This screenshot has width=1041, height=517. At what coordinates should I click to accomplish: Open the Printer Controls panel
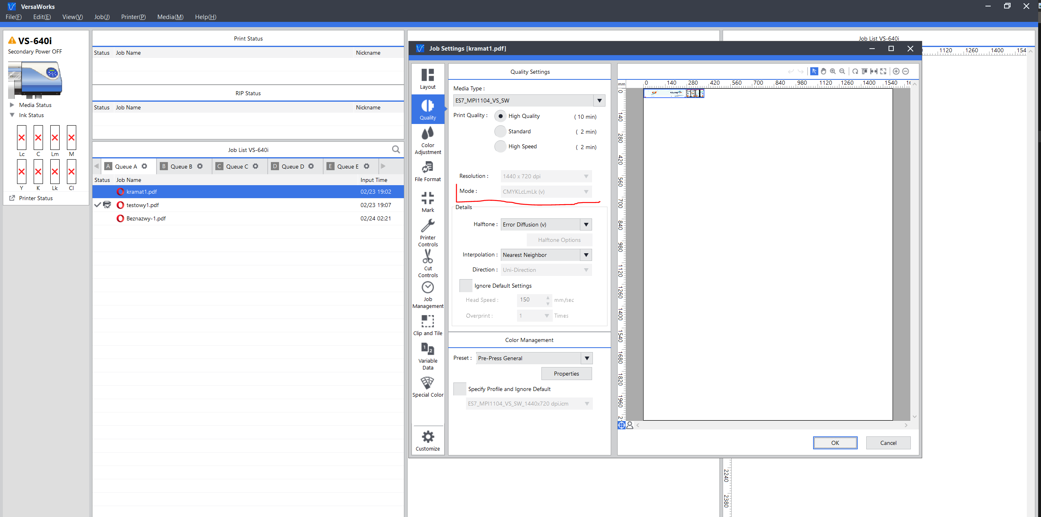427,233
